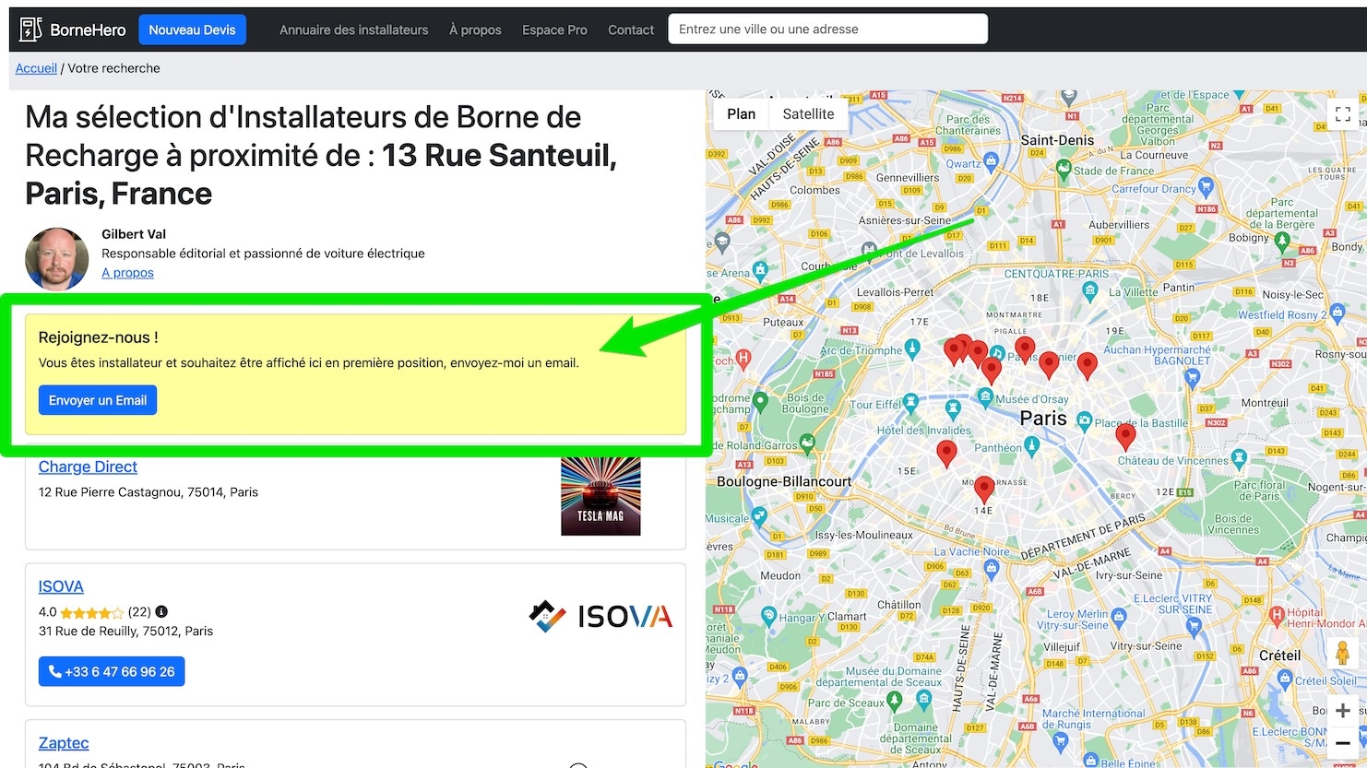Open Annuaire des installateurs menu item
Viewport: 1367px width, 768px height.
pos(353,30)
